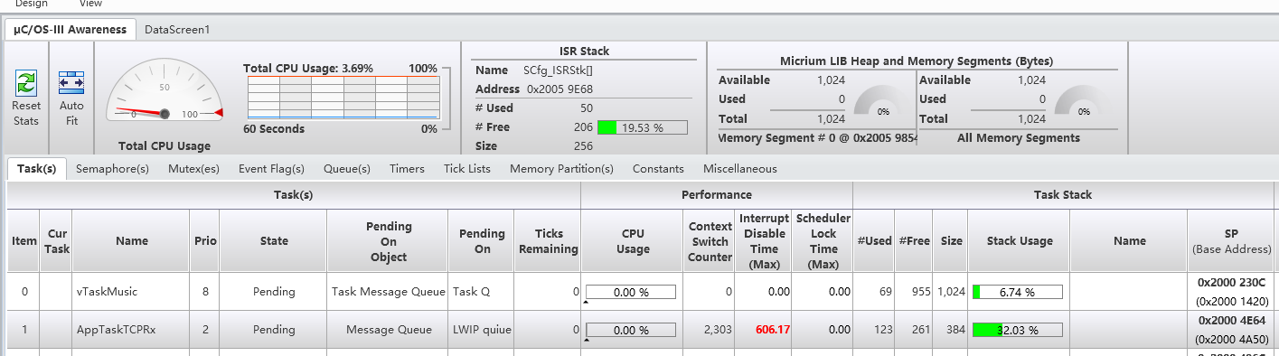Screen dimensions: 1279x356
Task: Go to the Queue(s) tab
Action: pos(347,169)
